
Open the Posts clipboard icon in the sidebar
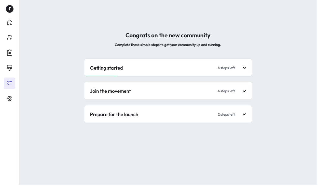[10, 53]
